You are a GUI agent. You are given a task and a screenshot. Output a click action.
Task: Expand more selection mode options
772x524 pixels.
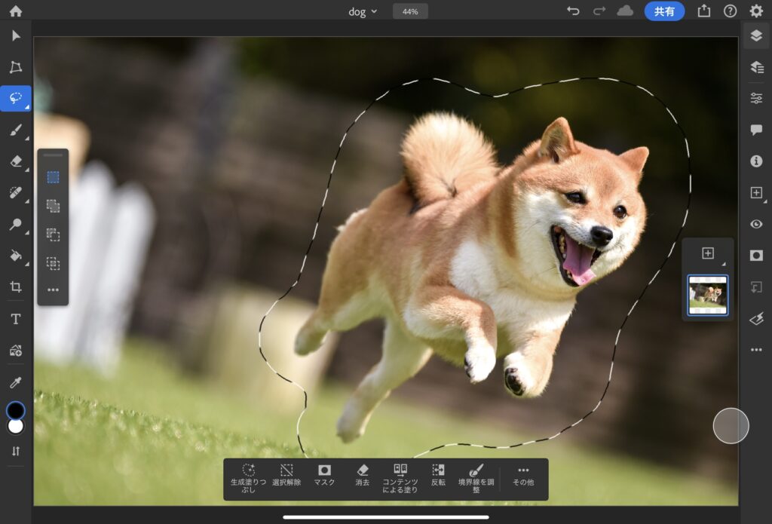(53, 290)
